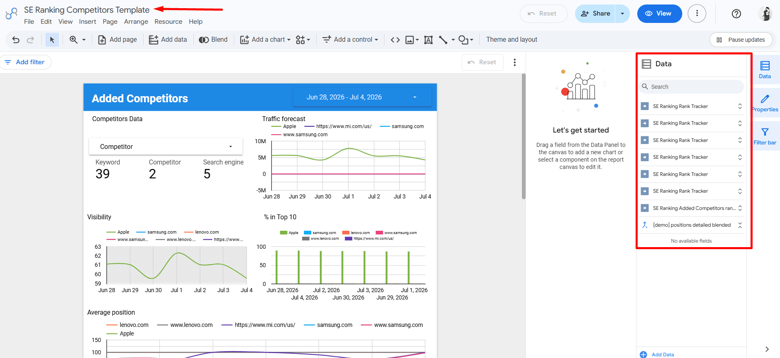
Task: Open the Add a control dropdown
Action: click(x=350, y=40)
